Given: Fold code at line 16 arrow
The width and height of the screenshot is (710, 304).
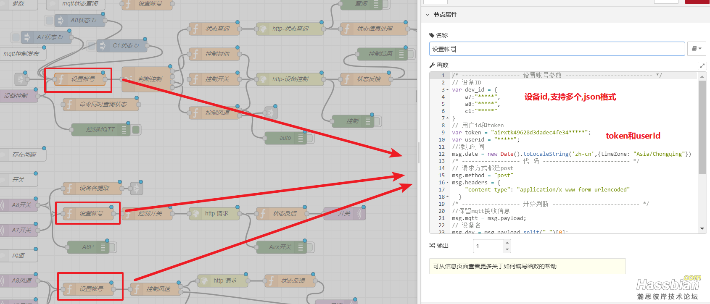Looking at the screenshot, I should click(x=447, y=183).
